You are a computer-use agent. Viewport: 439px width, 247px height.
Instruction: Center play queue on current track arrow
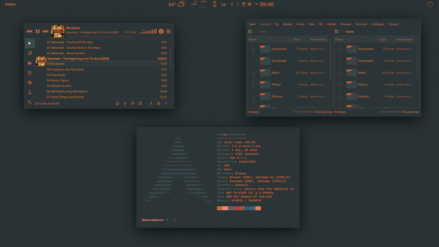151,103
